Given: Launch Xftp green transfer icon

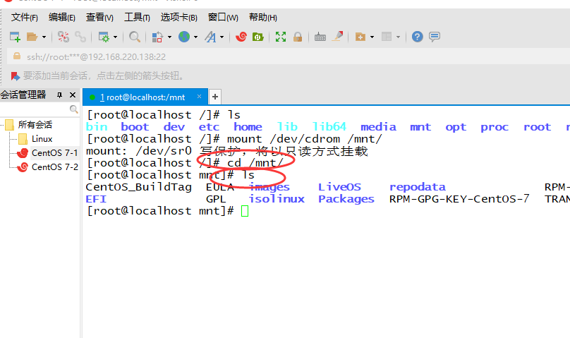Looking at the screenshot, I should pos(257,37).
